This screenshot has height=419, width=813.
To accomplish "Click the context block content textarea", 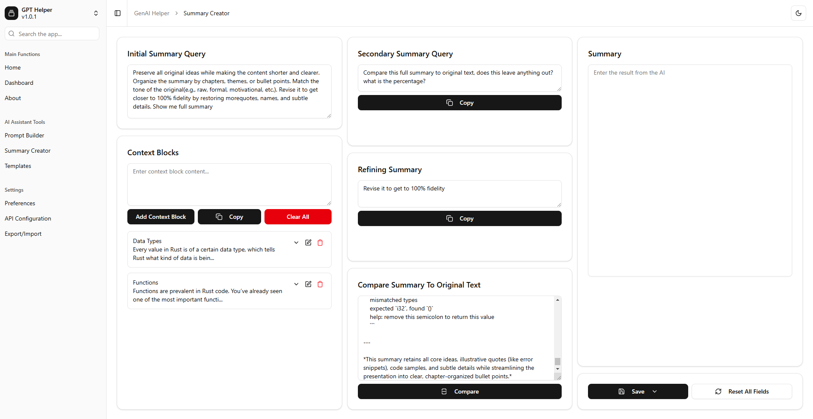I will 229,184.
